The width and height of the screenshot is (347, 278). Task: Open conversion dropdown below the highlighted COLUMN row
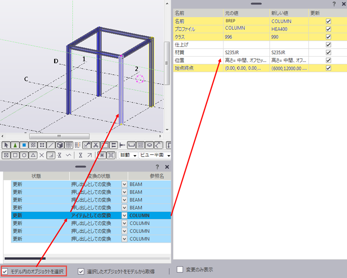click(124, 223)
